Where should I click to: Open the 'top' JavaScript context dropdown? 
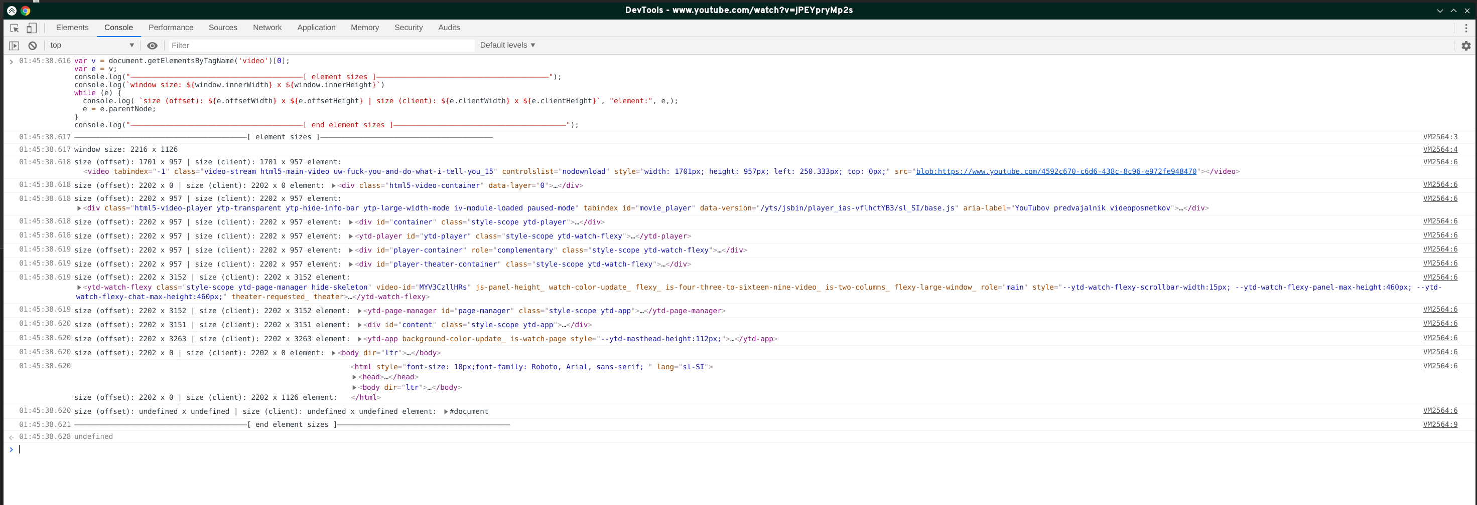coord(92,45)
